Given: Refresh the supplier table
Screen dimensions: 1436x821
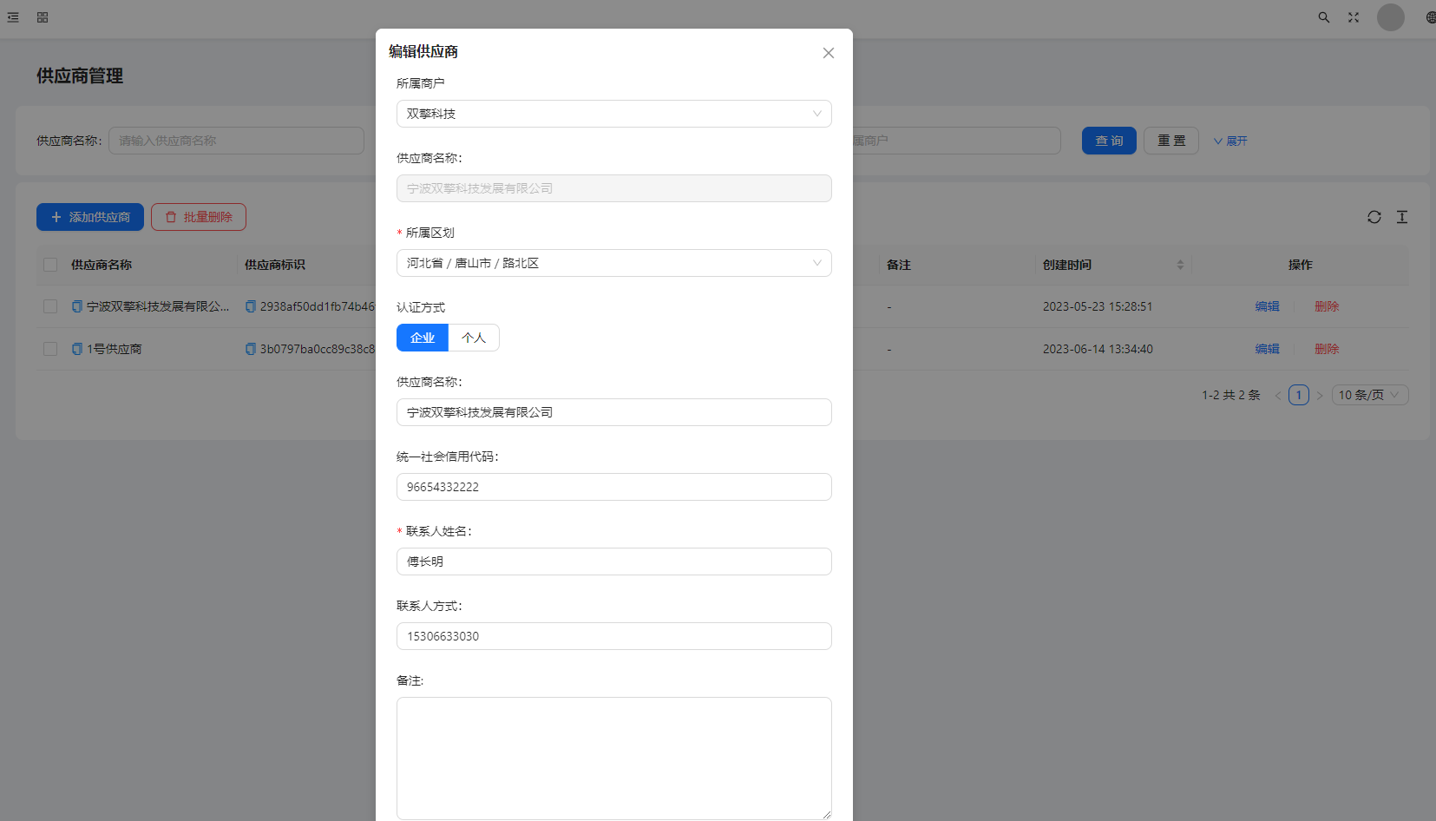Looking at the screenshot, I should tap(1374, 217).
